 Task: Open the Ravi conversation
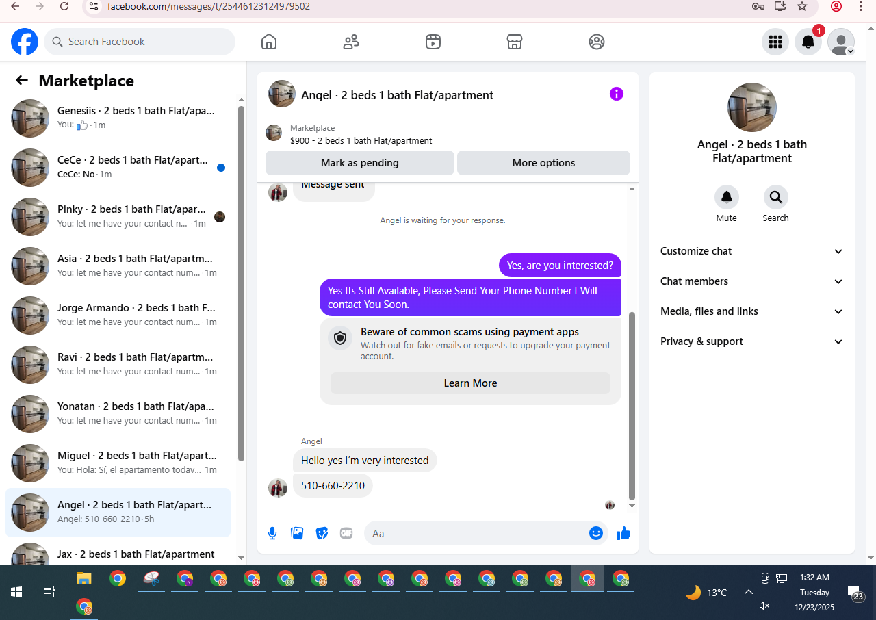(x=118, y=365)
